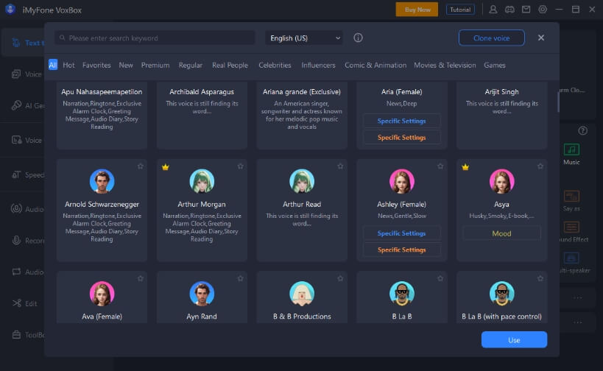Image resolution: width=603 pixels, height=371 pixels.
Task: Favorite Ayn Rand with star
Action: [x=240, y=278]
